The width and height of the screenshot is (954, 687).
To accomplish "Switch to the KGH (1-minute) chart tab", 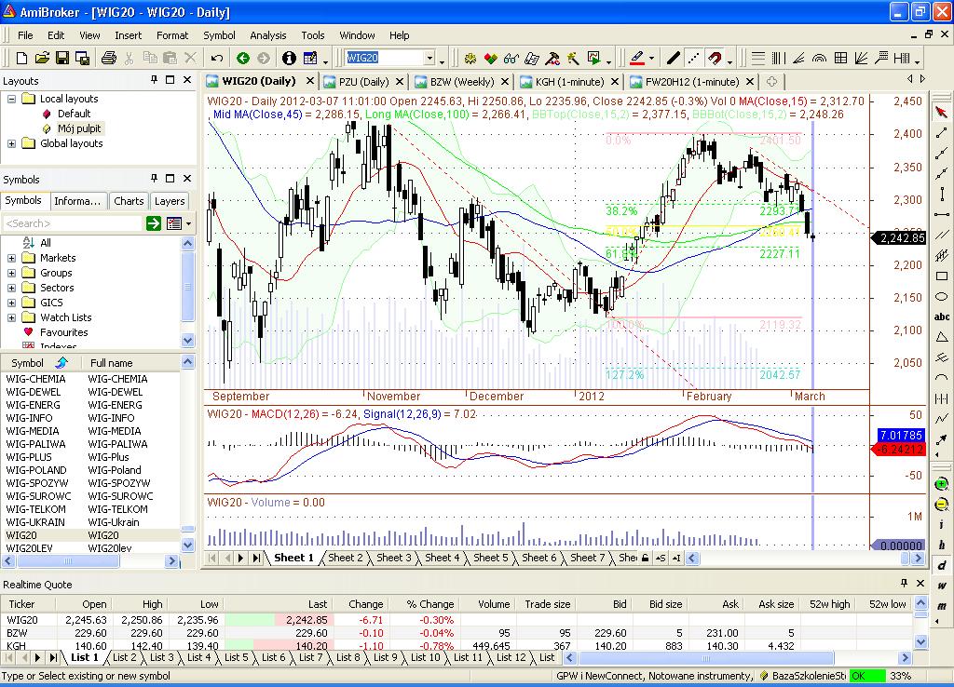I will [569, 82].
